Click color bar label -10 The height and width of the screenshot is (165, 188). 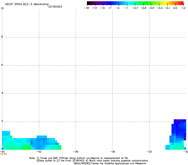[102, 8]
